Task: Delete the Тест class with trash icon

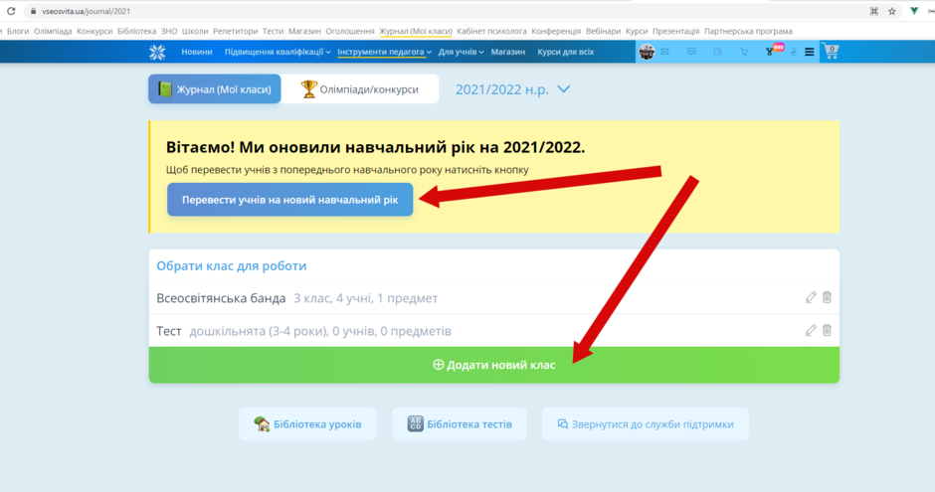Action: click(827, 330)
